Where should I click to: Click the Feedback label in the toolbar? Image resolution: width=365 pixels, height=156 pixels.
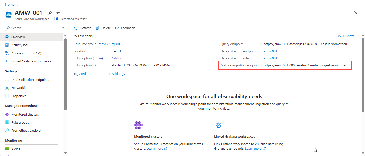pos(128,28)
